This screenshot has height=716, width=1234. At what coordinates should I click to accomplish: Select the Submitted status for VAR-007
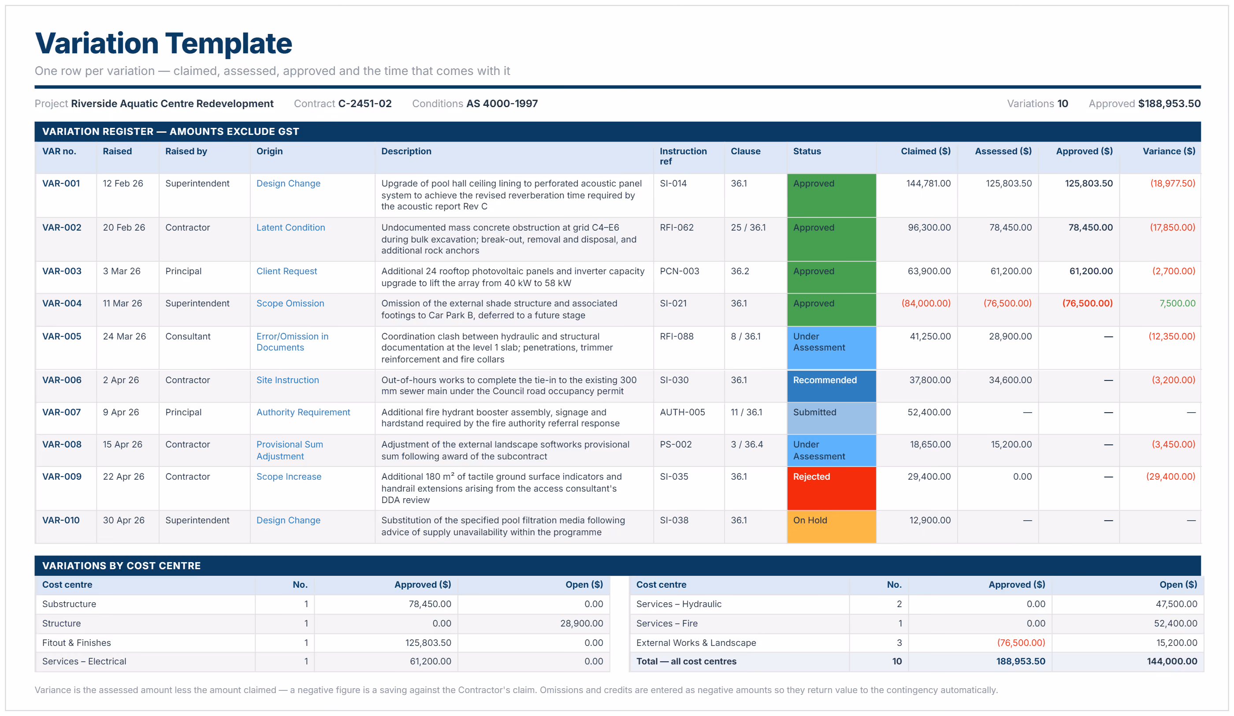pyautogui.click(x=832, y=418)
